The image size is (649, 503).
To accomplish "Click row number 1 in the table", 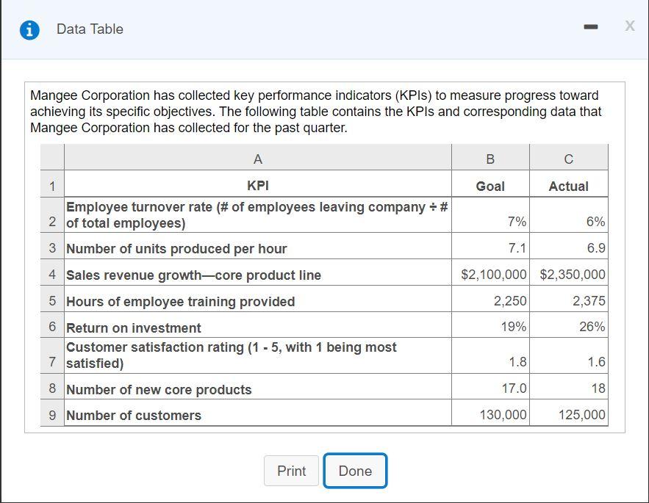I will pos(51,186).
